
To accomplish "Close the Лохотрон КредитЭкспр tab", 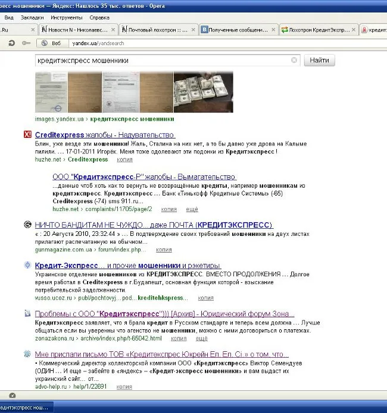I will 354,30.
